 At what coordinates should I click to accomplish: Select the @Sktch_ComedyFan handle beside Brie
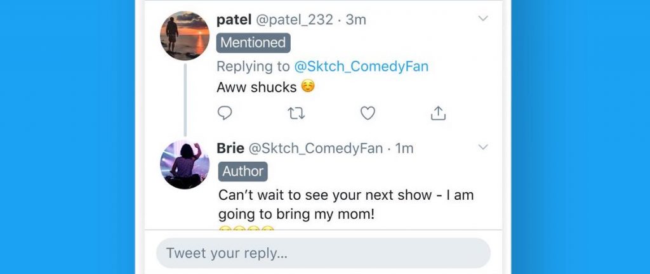tap(315, 148)
